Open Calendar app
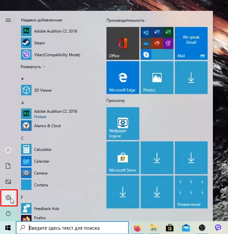Viewport: 228px width, 234px height. point(35,161)
